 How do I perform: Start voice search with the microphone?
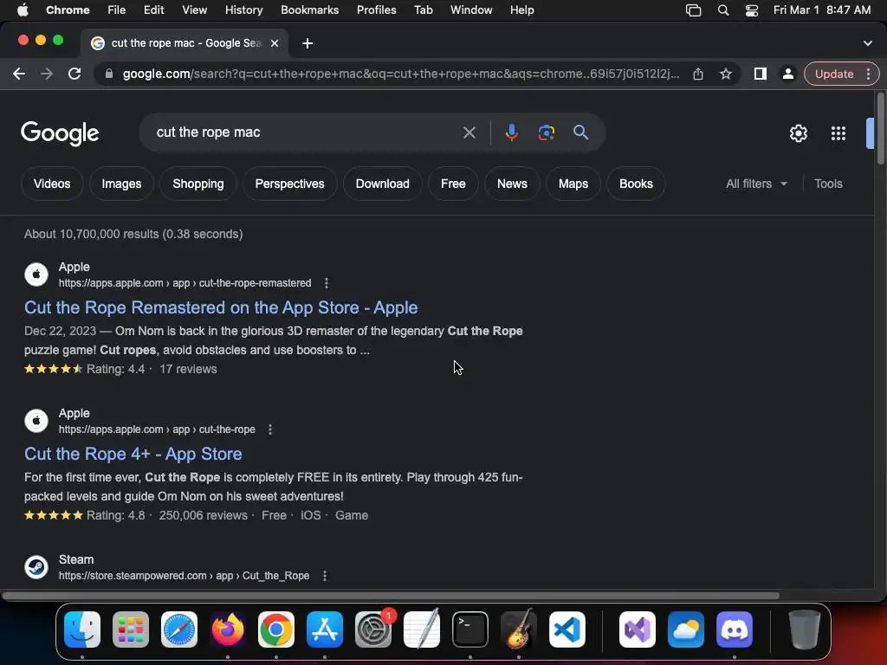(x=511, y=132)
